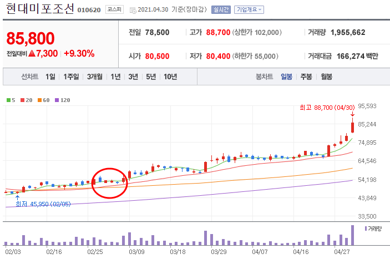This screenshot has width=390, height=259.
Task: Click the 고가 value 88,700
Action: point(218,32)
